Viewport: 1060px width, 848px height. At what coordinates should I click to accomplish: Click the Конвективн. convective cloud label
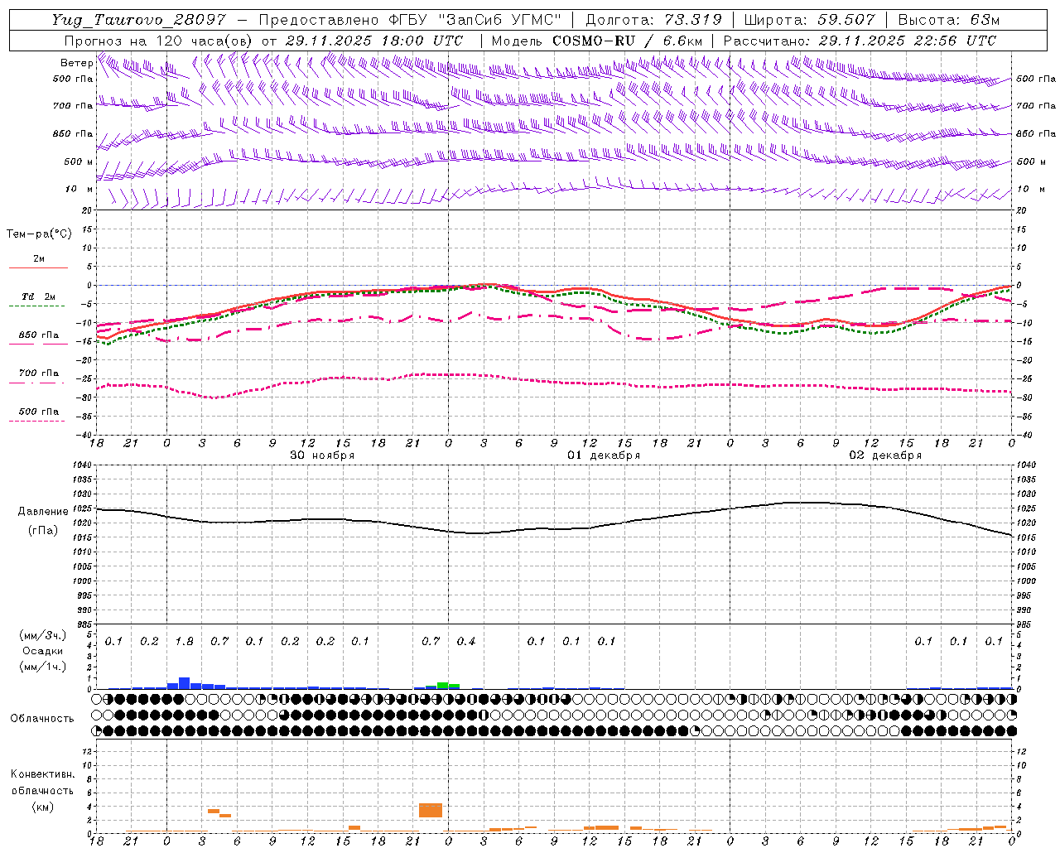point(43,774)
